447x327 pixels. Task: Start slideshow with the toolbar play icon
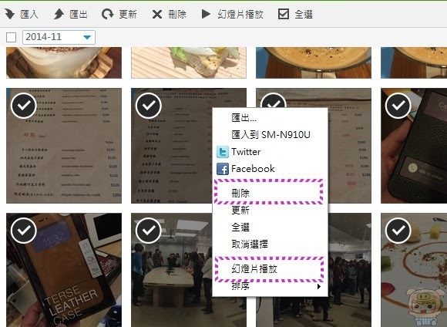(206, 14)
